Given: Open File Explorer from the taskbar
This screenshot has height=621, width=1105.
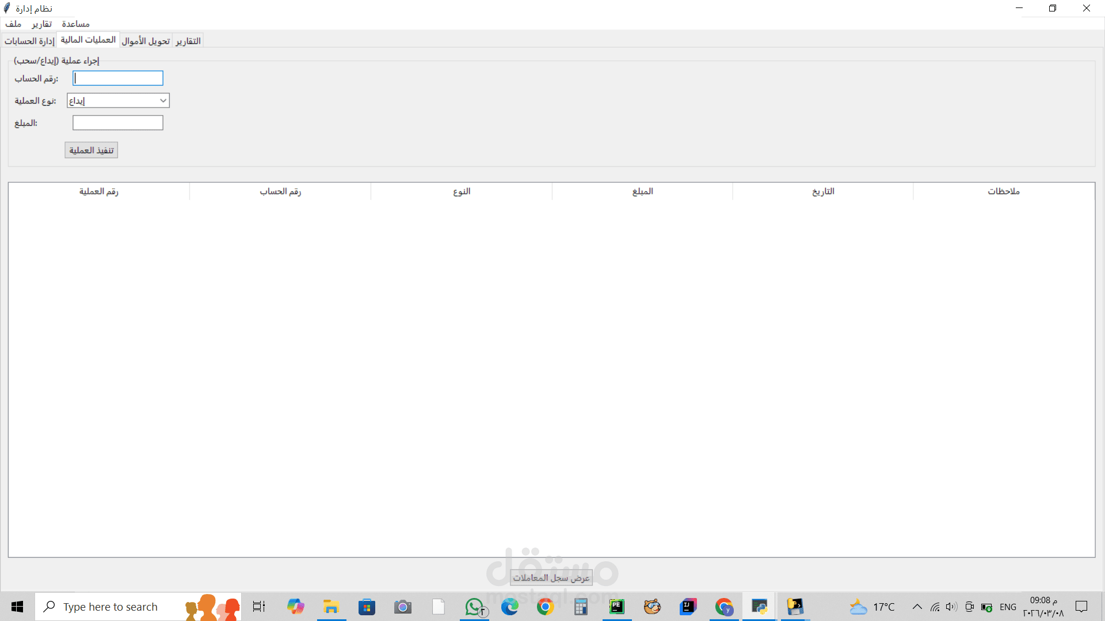Looking at the screenshot, I should click(x=331, y=607).
